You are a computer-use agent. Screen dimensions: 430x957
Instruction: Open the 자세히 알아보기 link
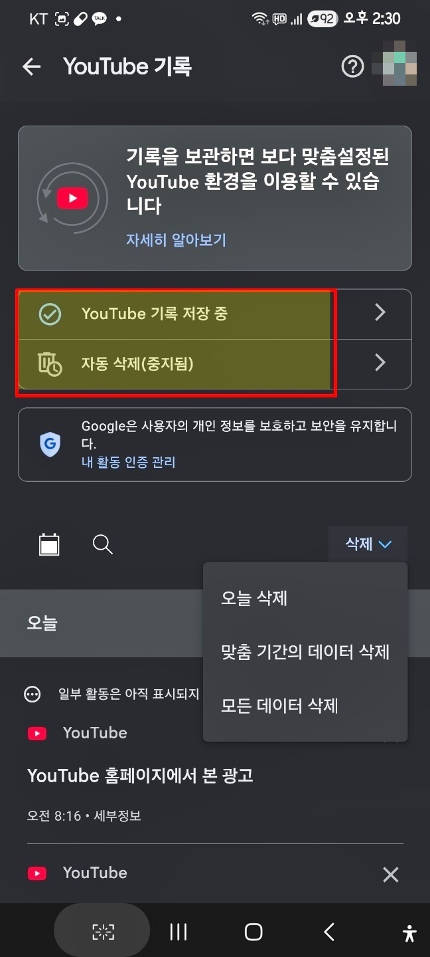point(177,240)
